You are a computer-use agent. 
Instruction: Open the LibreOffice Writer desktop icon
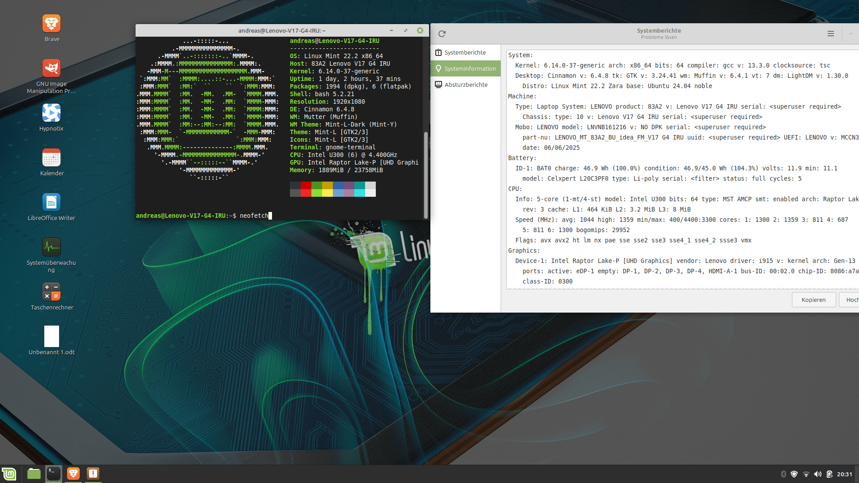51,203
